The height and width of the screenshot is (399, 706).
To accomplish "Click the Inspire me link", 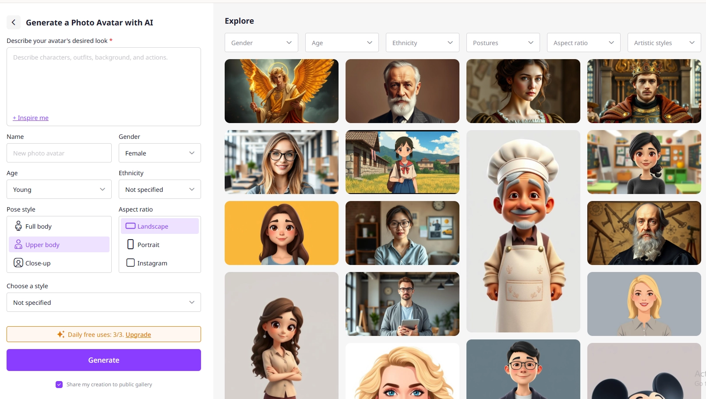I will 31,118.
